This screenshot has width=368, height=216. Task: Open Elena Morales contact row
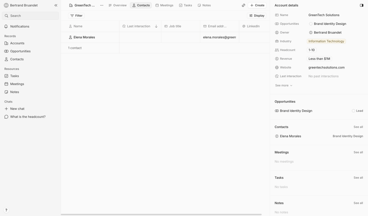(x=84, y=37)
